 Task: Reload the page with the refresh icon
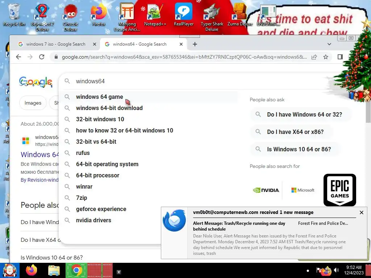(42, 57)
